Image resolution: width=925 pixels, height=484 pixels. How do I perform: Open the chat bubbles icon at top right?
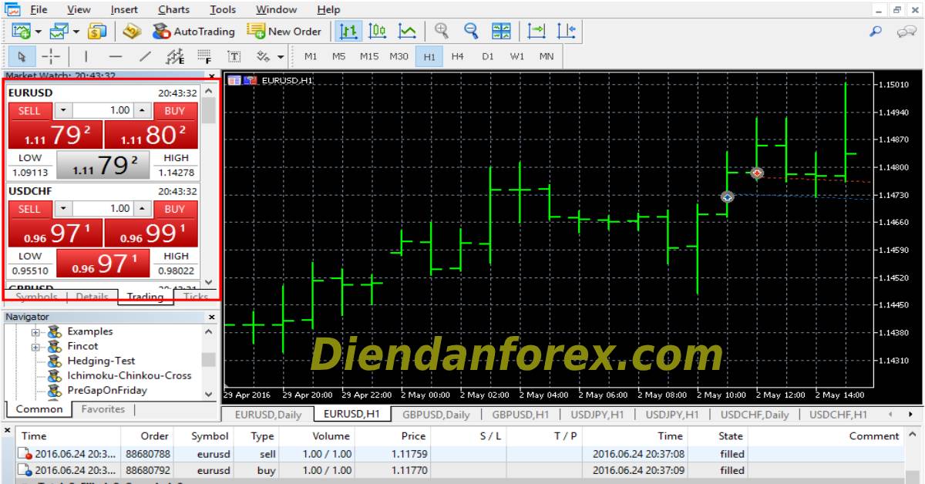coord(906,32)
